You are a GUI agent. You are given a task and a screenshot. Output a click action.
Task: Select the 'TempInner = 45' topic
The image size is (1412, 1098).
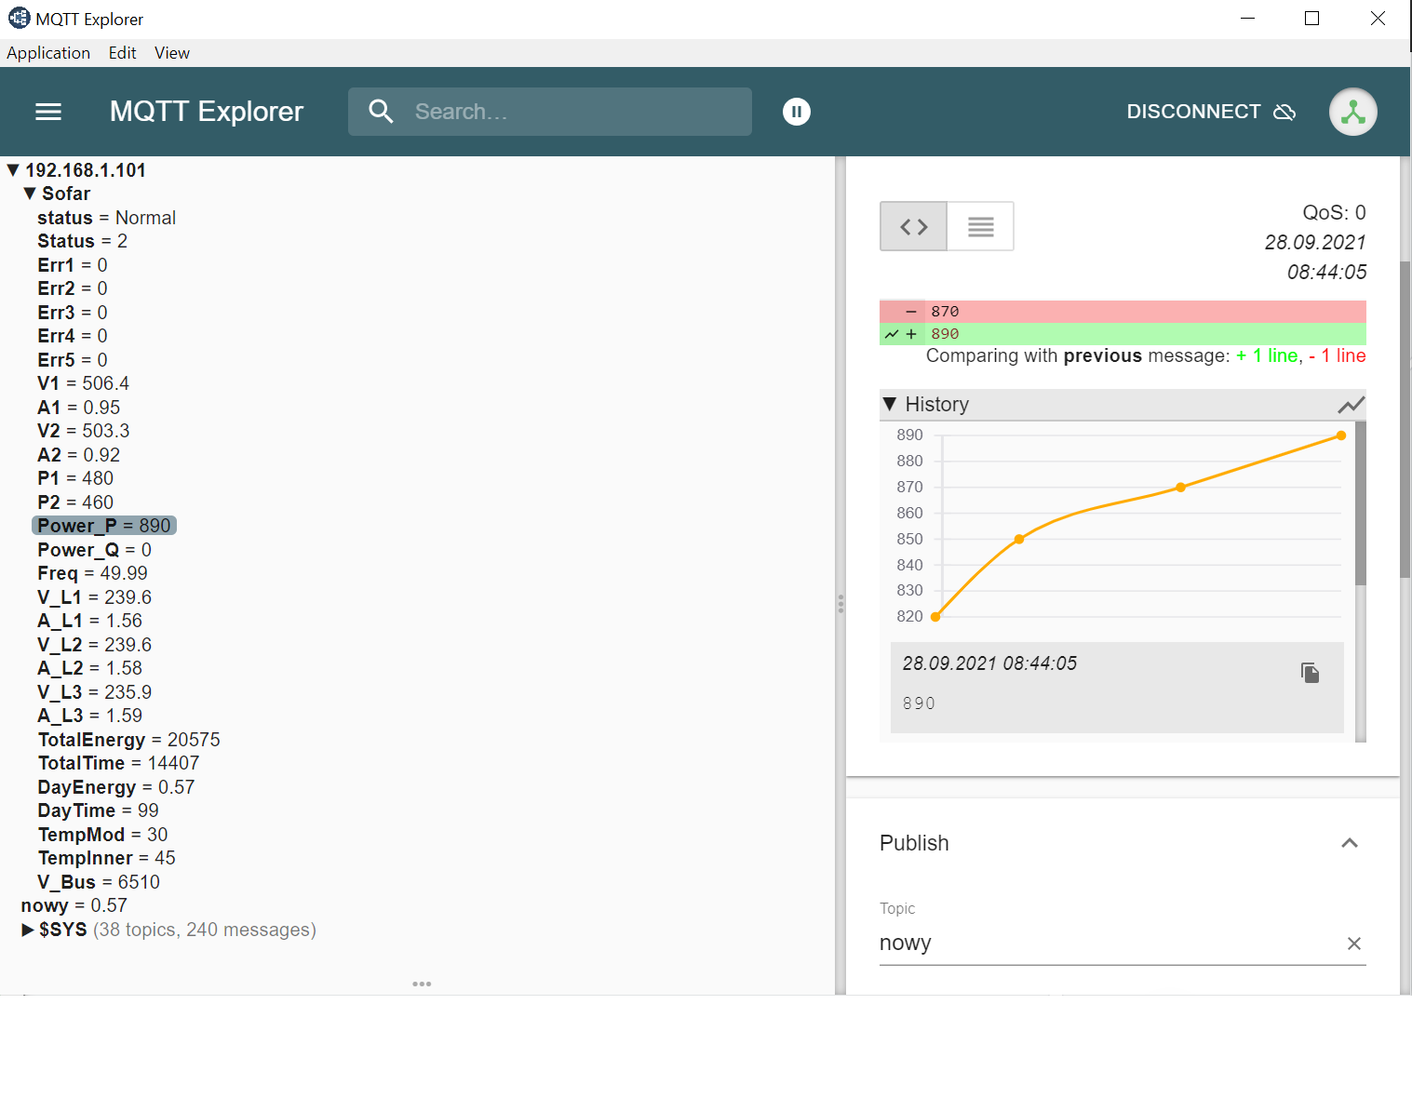[106, 858]
